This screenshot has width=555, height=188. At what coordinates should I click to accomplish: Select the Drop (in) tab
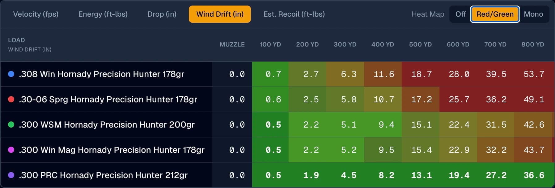click(x=162, y=14)
